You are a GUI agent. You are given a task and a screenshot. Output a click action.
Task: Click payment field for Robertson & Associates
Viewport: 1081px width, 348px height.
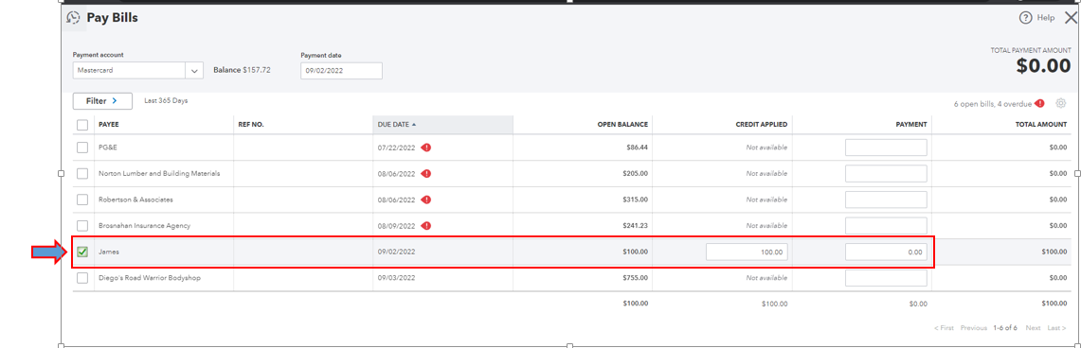[886, 200]
